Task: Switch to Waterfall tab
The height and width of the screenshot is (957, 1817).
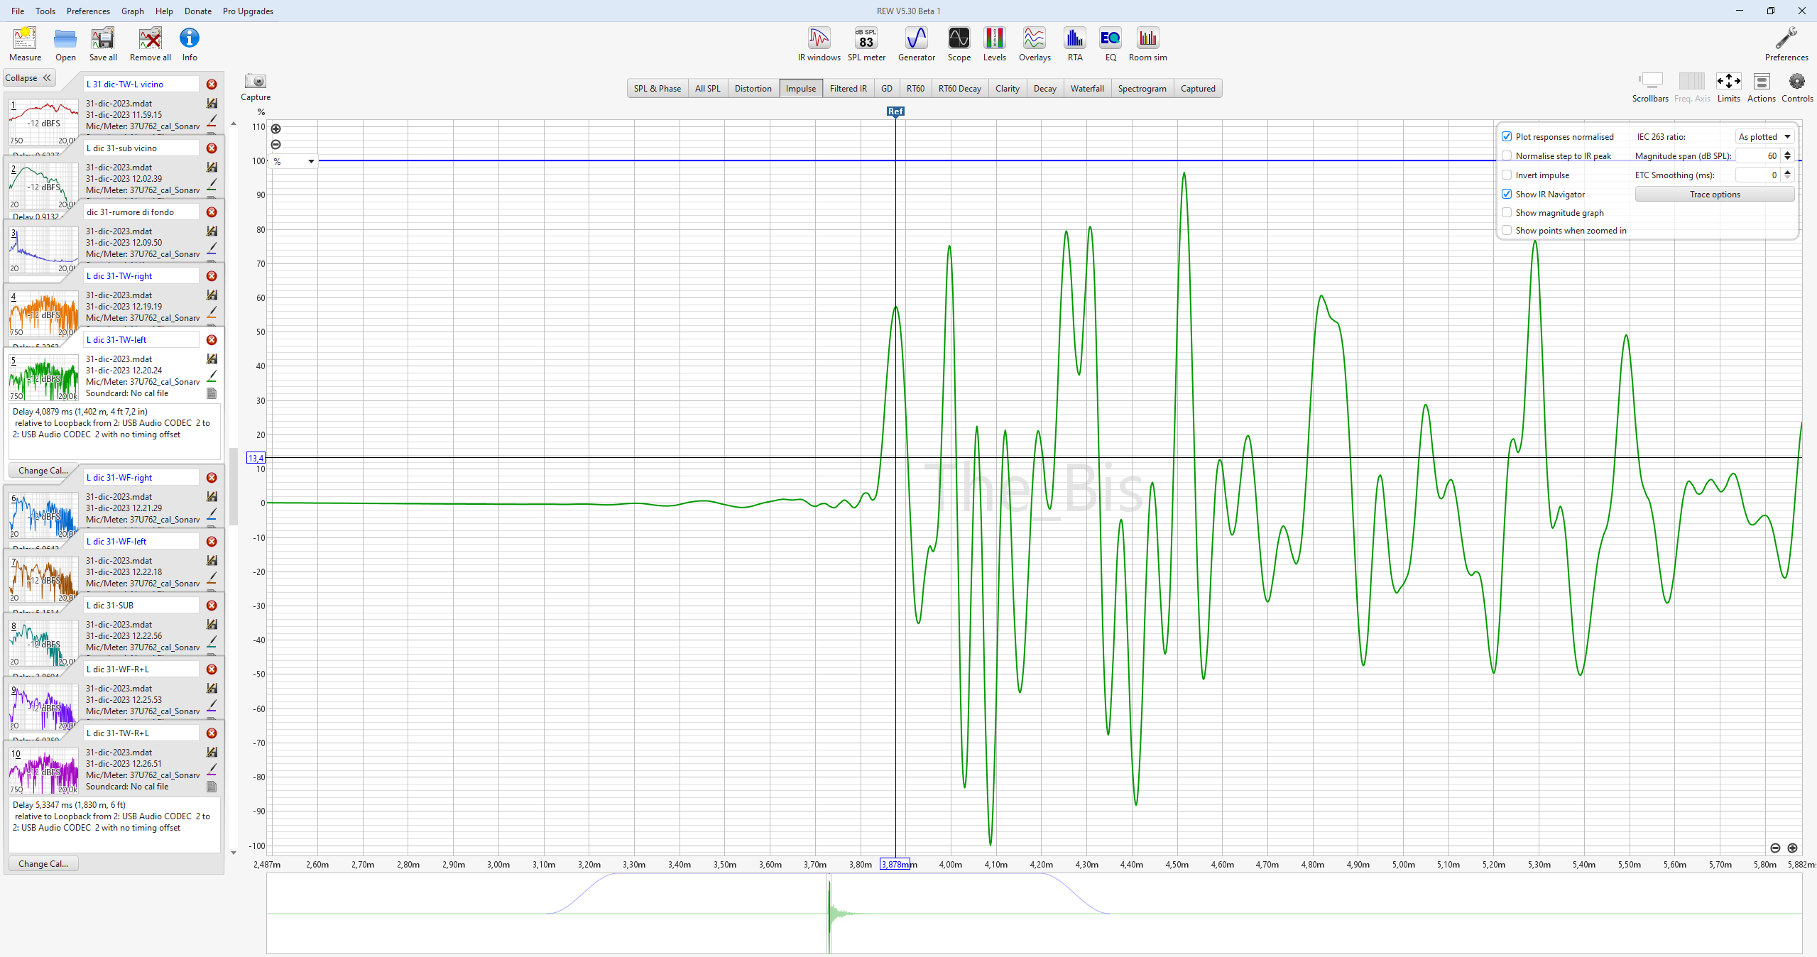Action: coord(1086,88)
